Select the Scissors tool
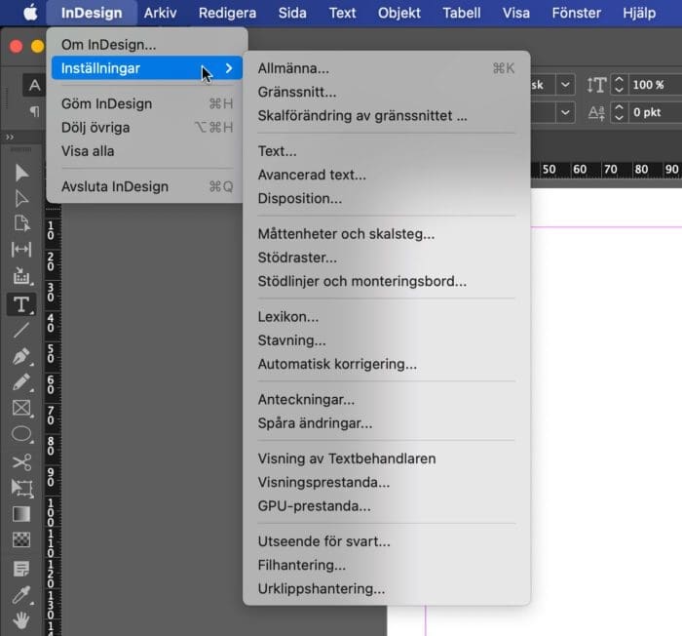Screen dimensions: 682x636 pos(21,462)
